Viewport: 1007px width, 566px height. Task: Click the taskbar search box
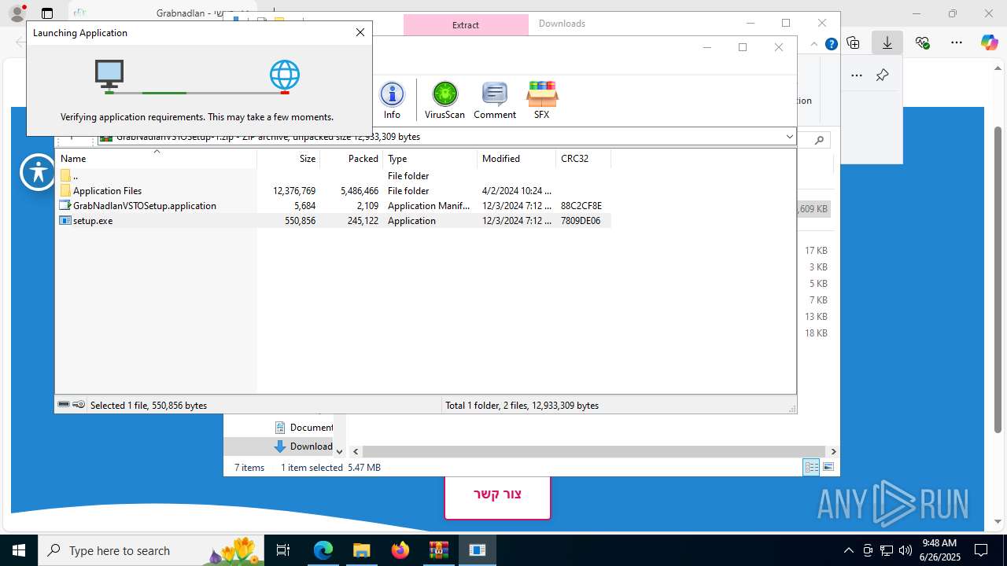click(x=153, y=550)
